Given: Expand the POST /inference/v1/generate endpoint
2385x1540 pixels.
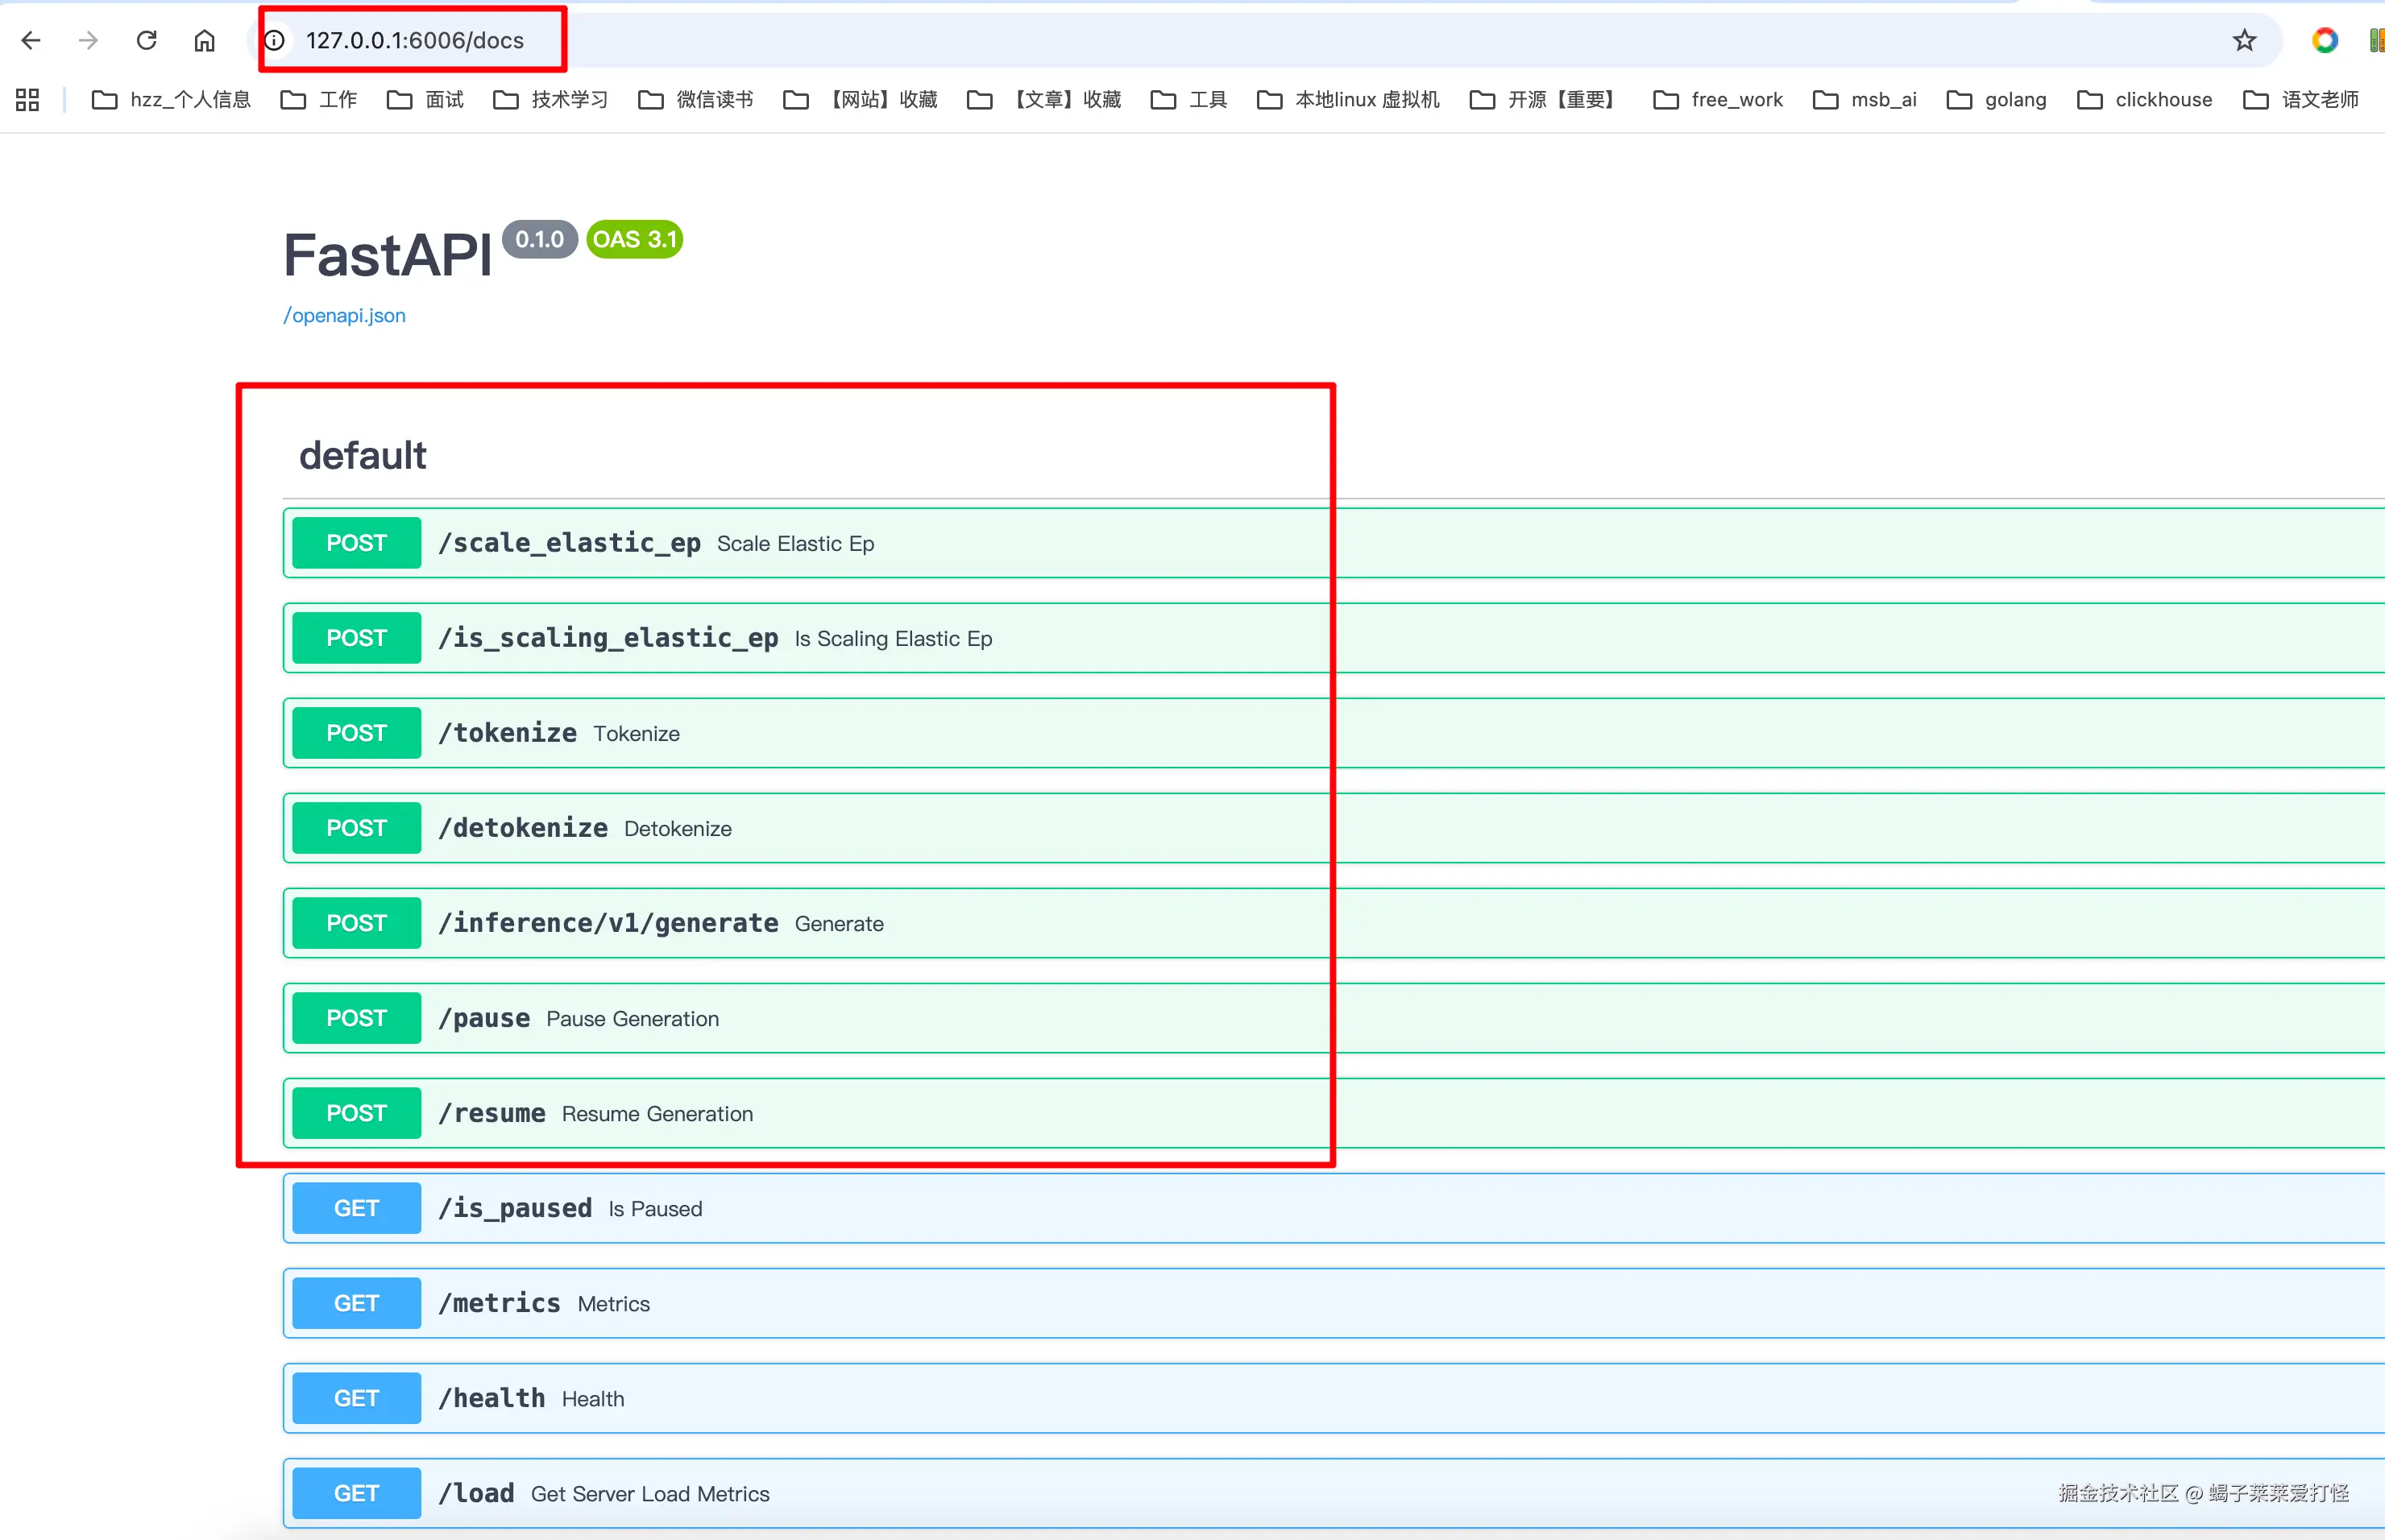Looking at the screenshot, I should coord(1334,923).
